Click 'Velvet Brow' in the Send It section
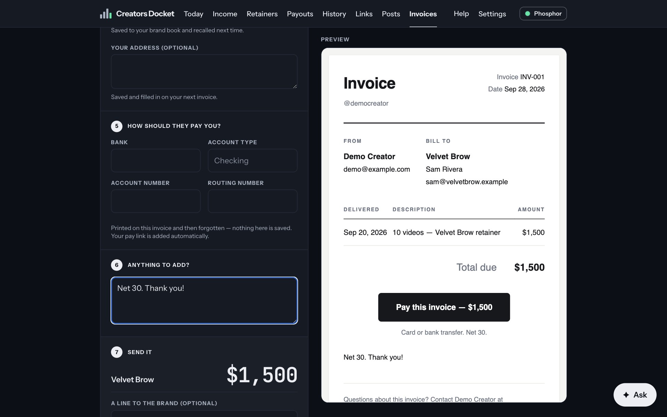Image resolution: width=667 pixels, height=417 pixels. coord(132,379)
